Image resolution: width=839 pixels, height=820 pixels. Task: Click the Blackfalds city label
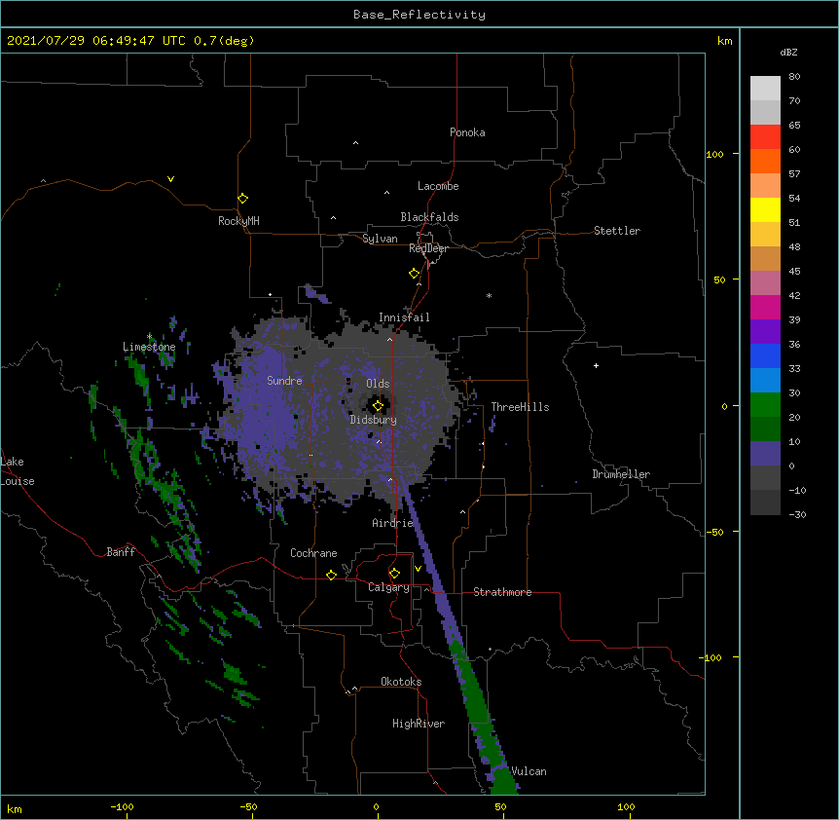429,217
